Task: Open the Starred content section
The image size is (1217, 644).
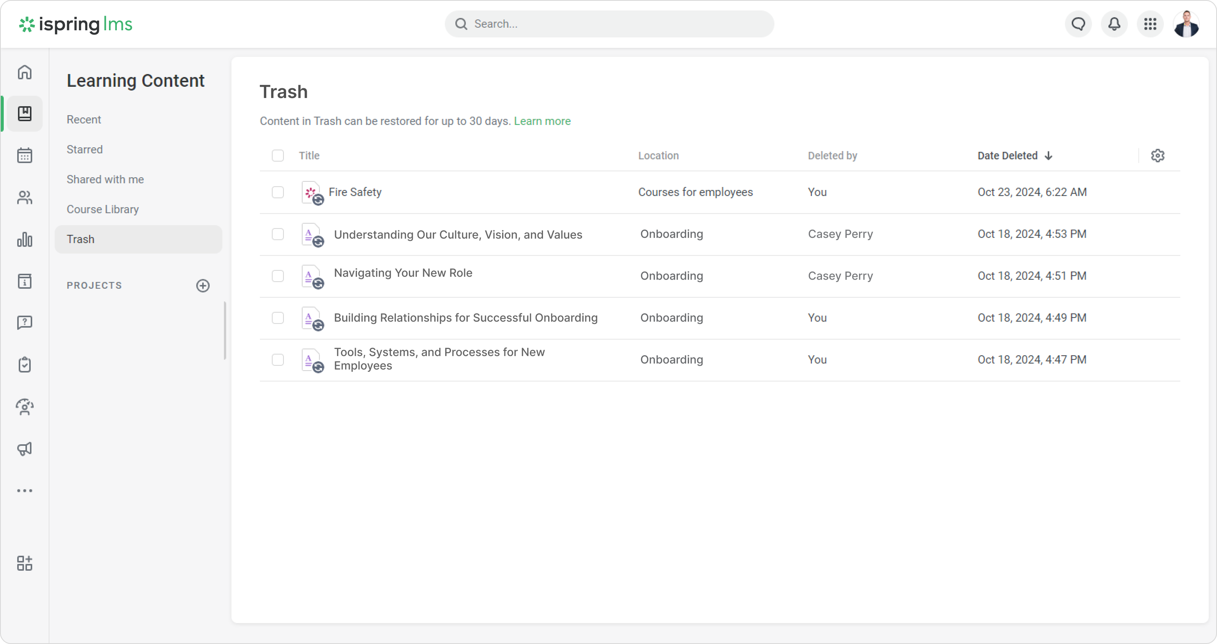Action: click(x=85, y=150)
